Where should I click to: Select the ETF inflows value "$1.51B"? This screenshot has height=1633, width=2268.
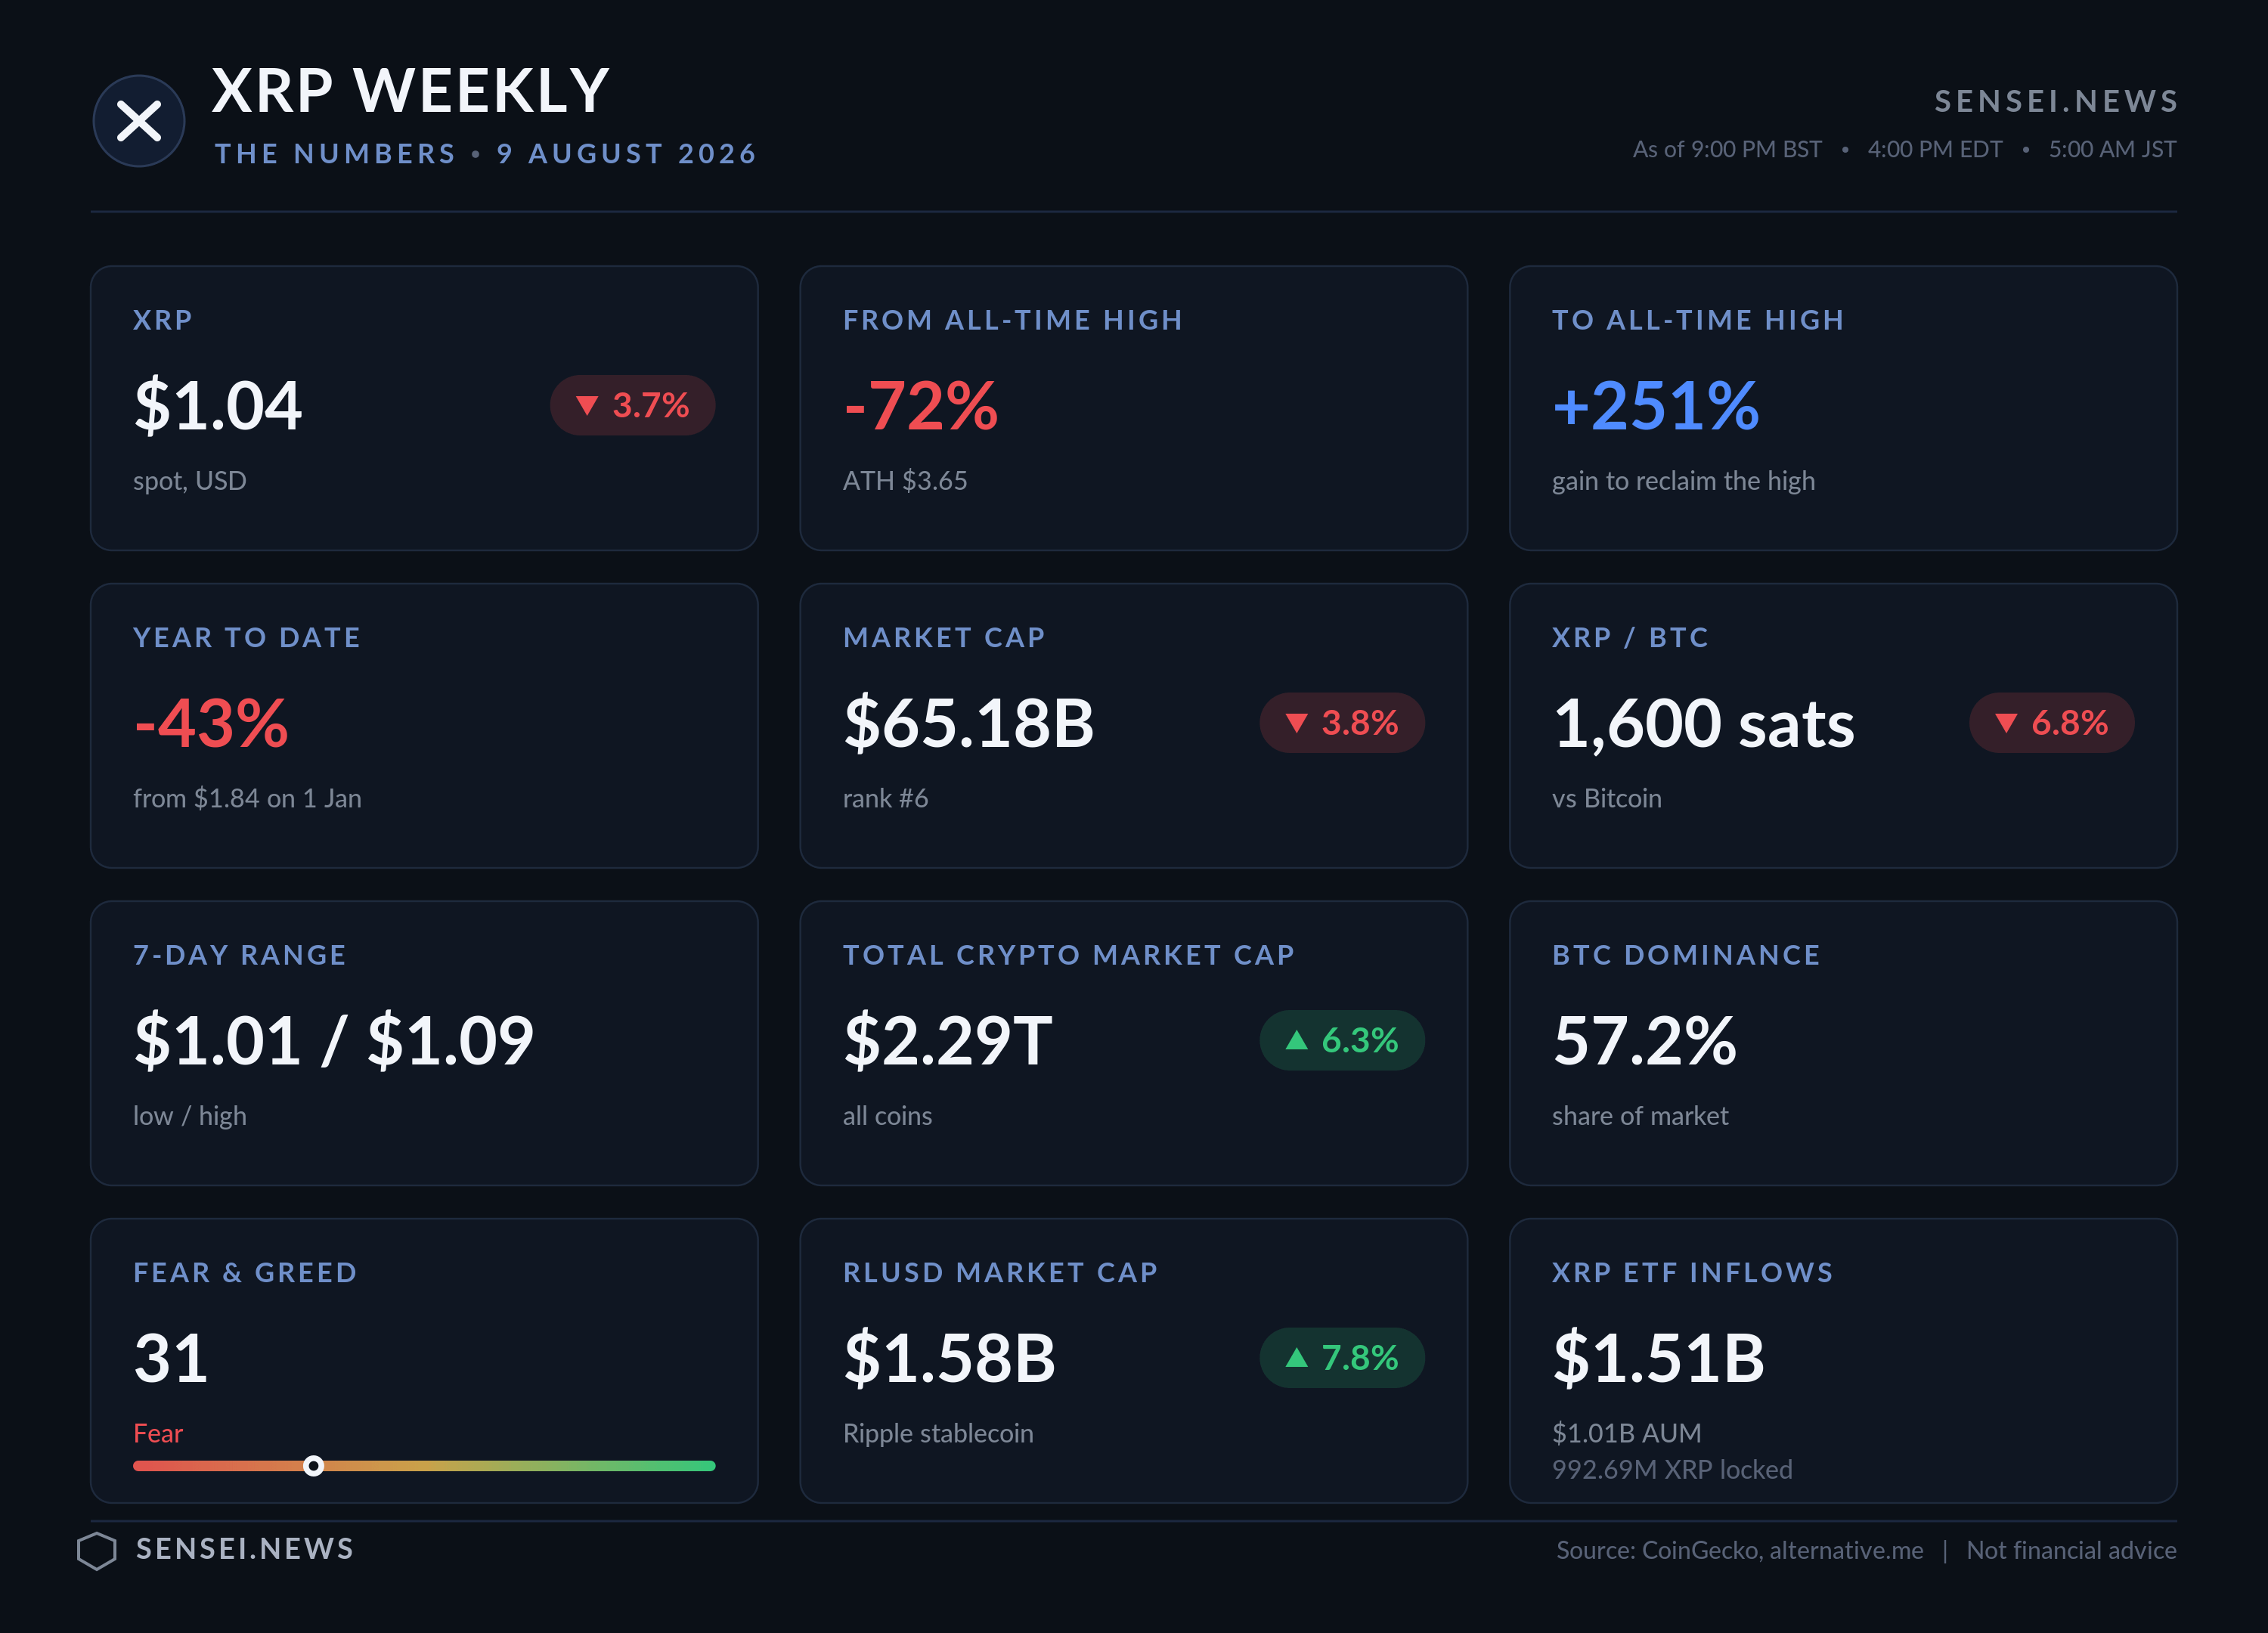click(x=1659, y=1358)
